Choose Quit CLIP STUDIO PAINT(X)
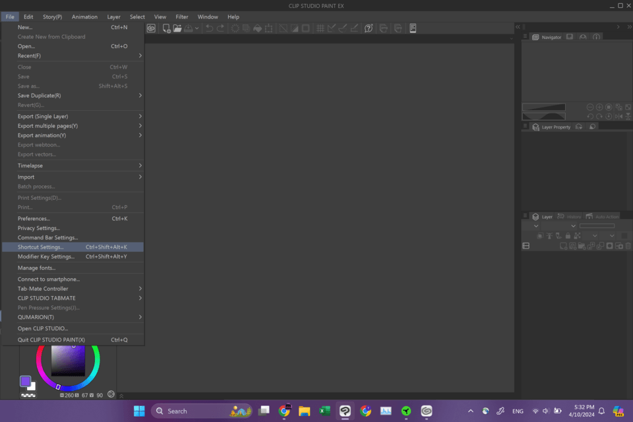The height and width of the screenshot is (422, 633). coord(73,340)
